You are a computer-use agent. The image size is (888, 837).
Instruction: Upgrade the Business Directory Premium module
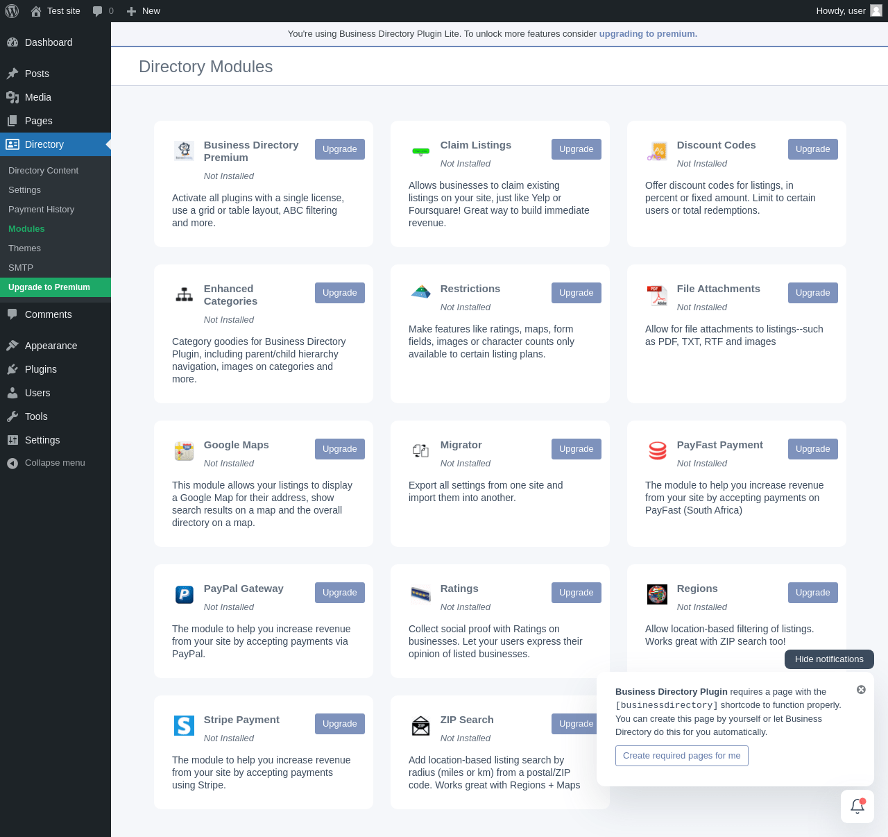(x=340, y=149)
